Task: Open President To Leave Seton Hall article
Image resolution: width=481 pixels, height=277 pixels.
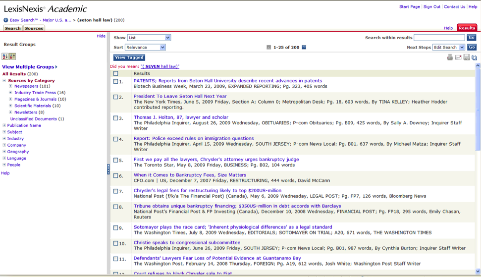Action: [x=180, y=96]
